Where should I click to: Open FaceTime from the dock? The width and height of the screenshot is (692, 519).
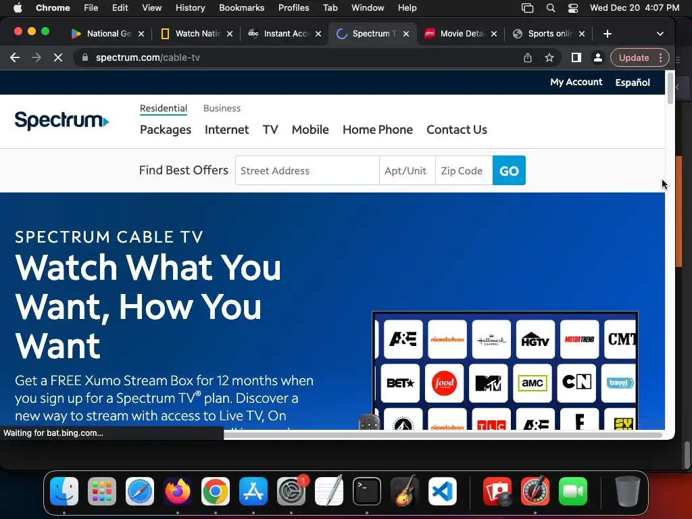coord(573,491)
